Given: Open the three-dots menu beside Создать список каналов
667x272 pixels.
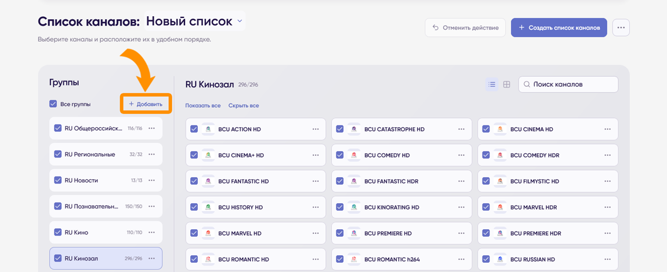Looking at the screenshot, I should tap(621, 28).
